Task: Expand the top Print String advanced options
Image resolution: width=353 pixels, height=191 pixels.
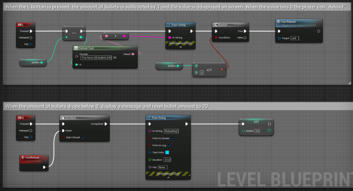Action: (x=180, y=47)
